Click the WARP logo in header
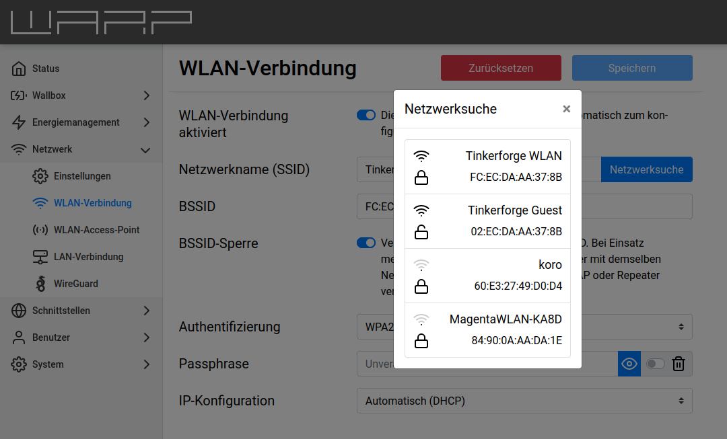Viewport: 727px width, 439px height. pyautogui.click(x=101, y=22)
